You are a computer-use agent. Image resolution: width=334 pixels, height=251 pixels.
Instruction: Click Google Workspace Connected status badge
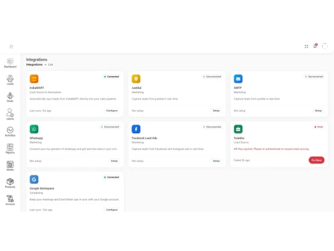(112, 177)
